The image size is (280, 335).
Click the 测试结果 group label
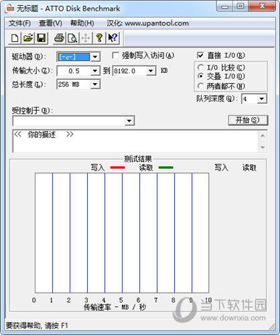click(x=138, y=159)
